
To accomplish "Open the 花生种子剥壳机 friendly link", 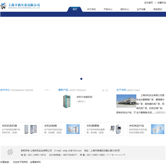I will tap(20, 162).
